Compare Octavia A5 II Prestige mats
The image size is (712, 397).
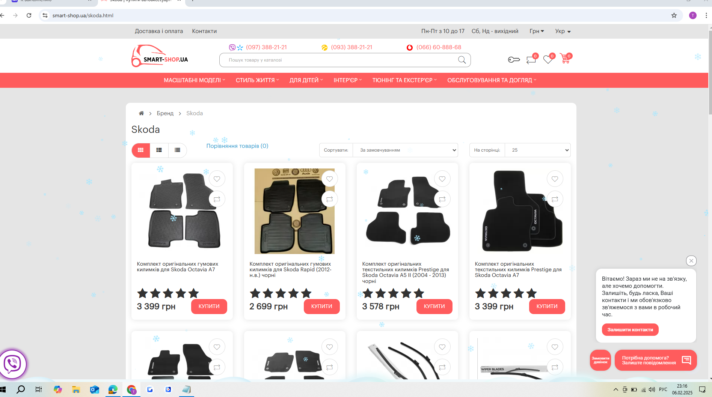[x=442, y=199]
